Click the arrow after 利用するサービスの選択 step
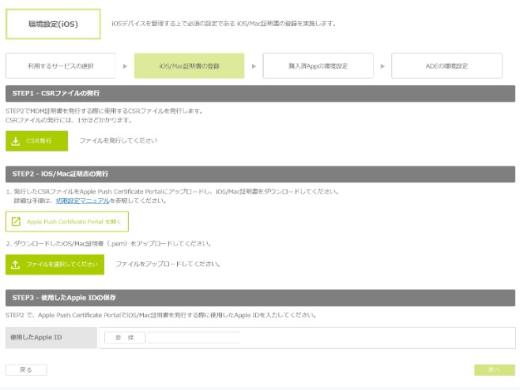The height and width of the screenshot is (390, 520). (x=125, y=66)
